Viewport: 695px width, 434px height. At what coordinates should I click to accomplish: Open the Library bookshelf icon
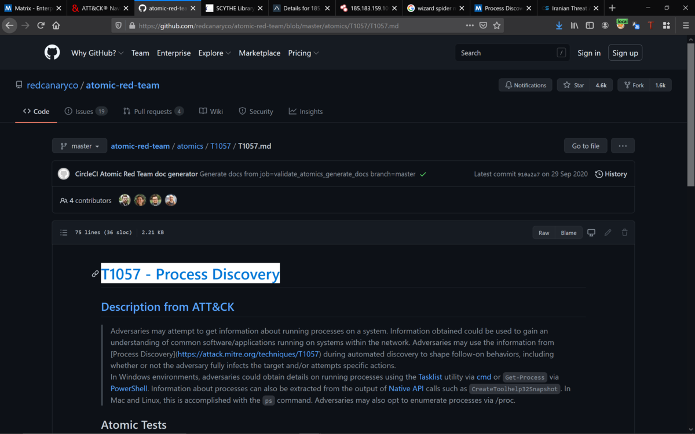(x=575, y=25)
